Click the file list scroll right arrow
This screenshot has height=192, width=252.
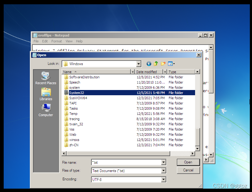click(193, 154)
